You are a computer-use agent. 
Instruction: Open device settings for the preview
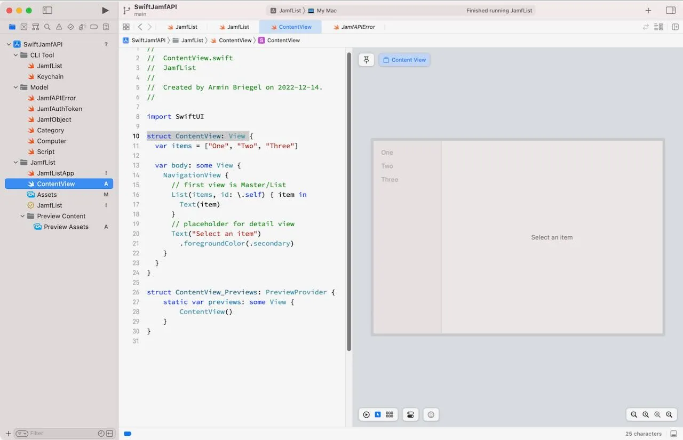[x=410, y=414]
